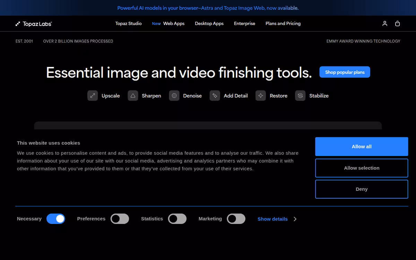Screen dimensions: 416x260
Task: Select the Restore label
Action: coord(278,96)
